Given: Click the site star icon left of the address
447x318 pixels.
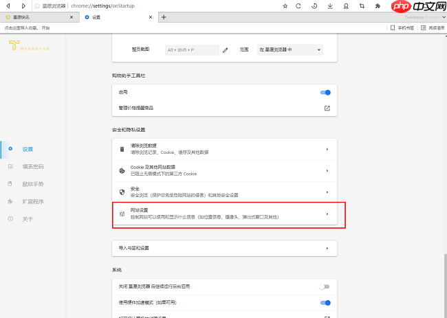Looking at the screenshot, I should (x=37, y=5).
